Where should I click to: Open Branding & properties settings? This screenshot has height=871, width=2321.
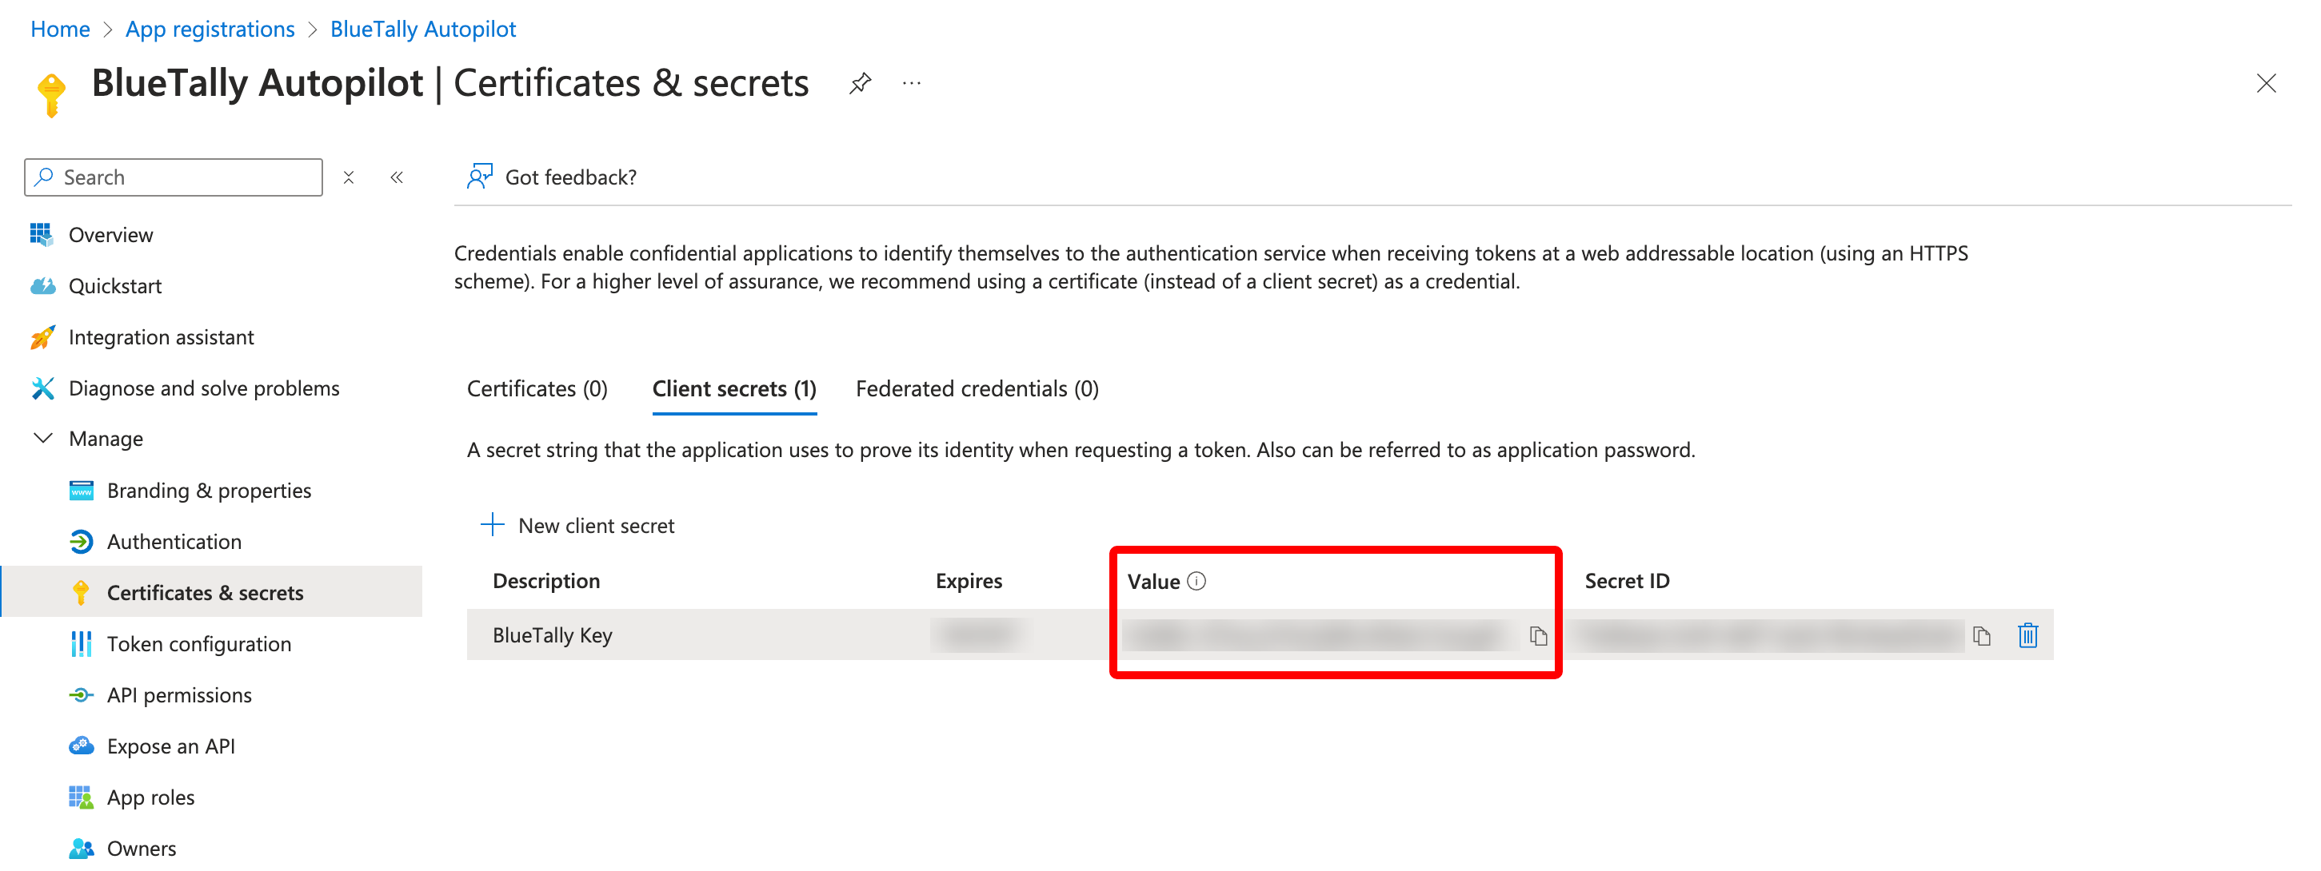pos(209,491)
